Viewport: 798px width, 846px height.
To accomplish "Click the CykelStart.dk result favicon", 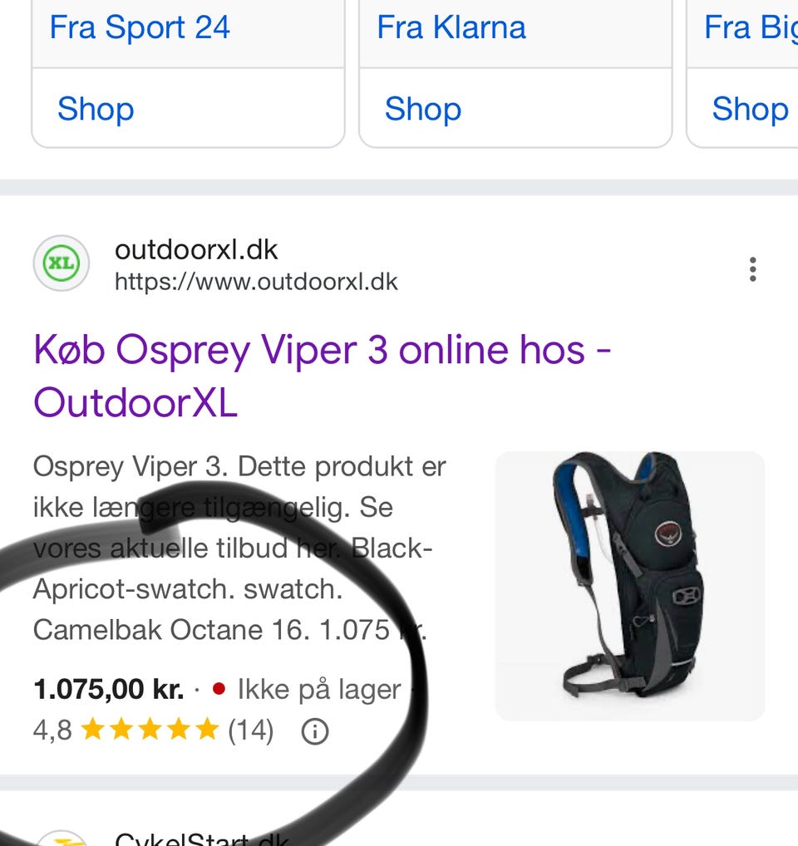I will [x=62, y=839].
